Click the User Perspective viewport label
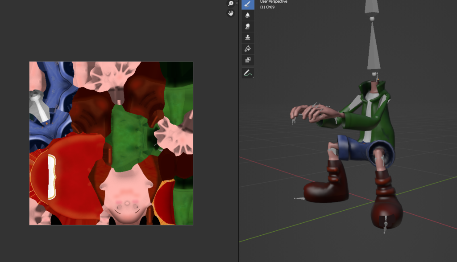457x262 pixels. pyautogui.click(x=274, y=2)
